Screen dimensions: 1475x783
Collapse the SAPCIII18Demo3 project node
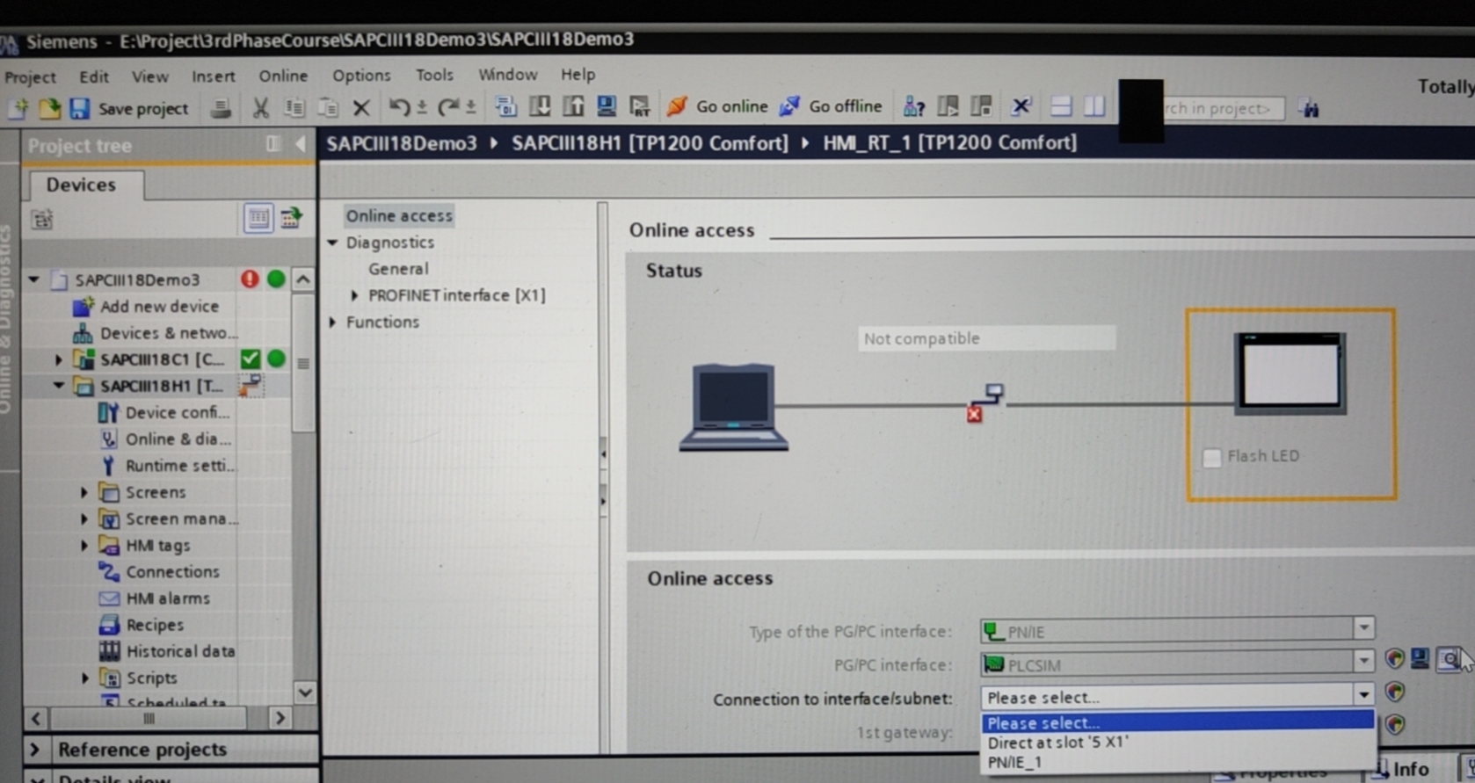click(33, 279)
